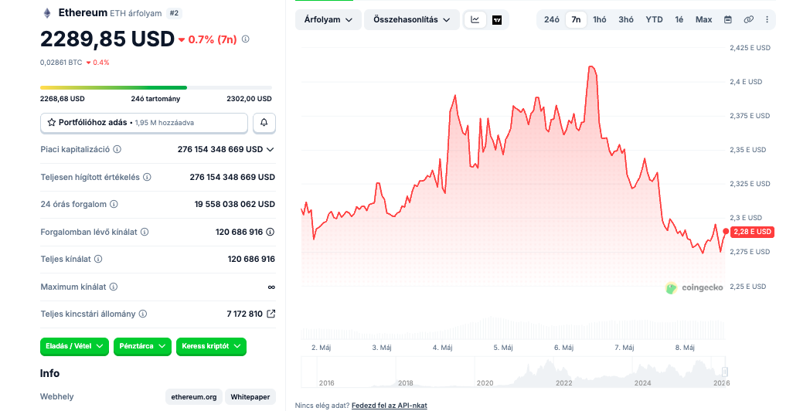Click the 2302,00 USD high value
810x411 pixels.
(x=249, y=99)
